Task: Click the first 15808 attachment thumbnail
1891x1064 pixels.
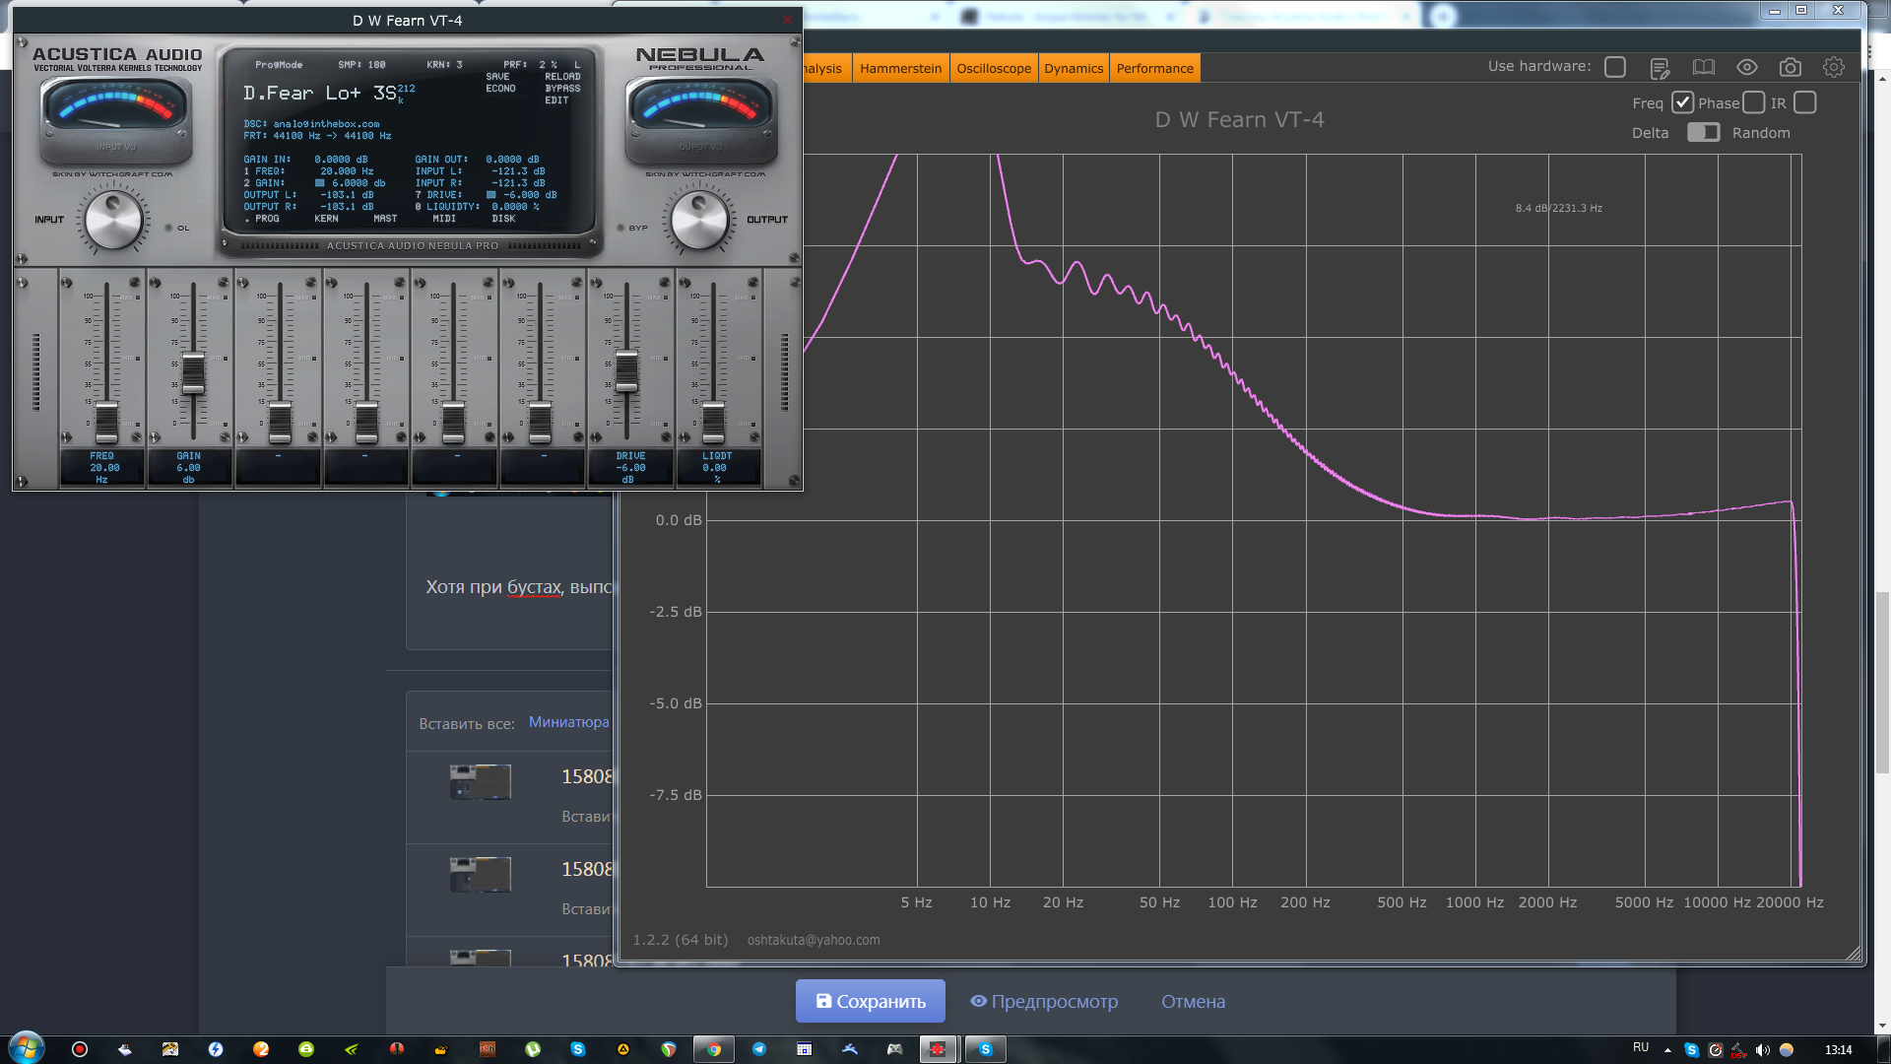Action: pos(481,782)
